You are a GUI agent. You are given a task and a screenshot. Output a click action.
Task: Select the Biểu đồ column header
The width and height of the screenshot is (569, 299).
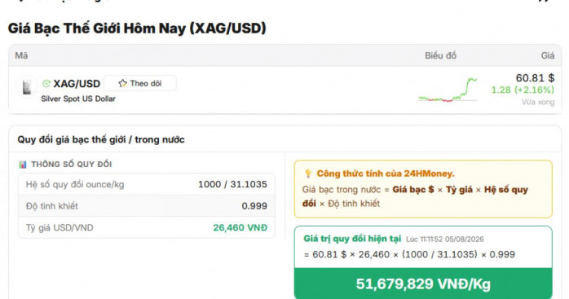tap(440, 55)
